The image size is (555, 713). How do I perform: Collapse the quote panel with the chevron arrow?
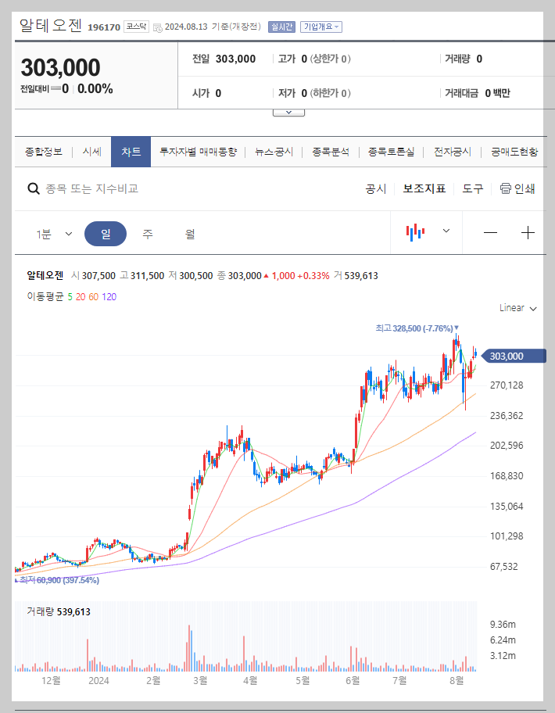point(288,110)
